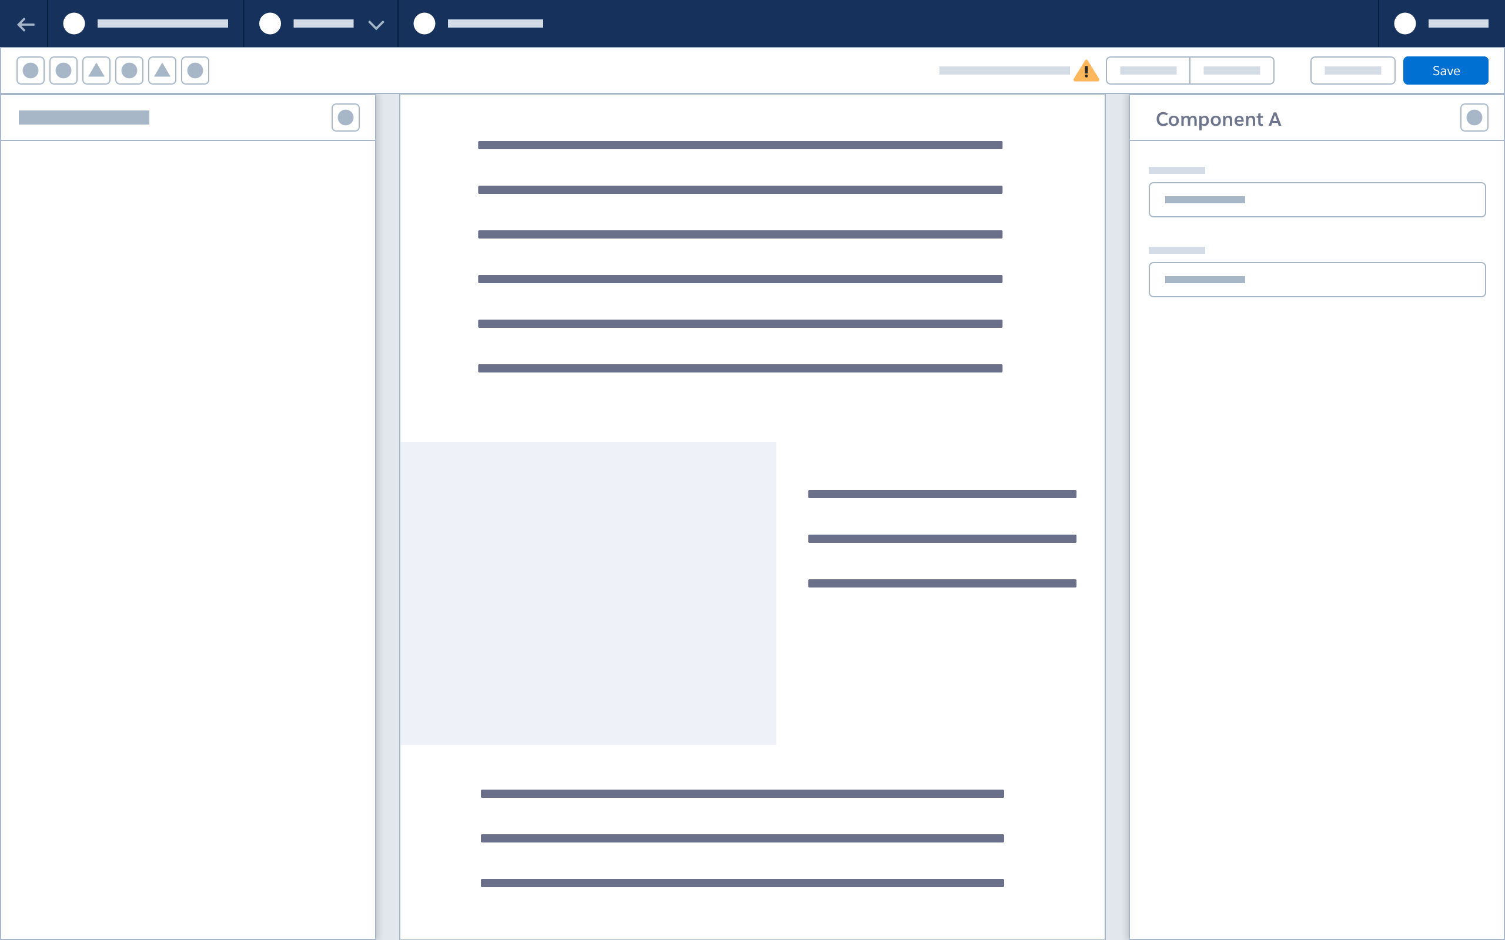Toggle the icon button in left panel header
The image size is (1505, 940).
click(x=346, y=117)
